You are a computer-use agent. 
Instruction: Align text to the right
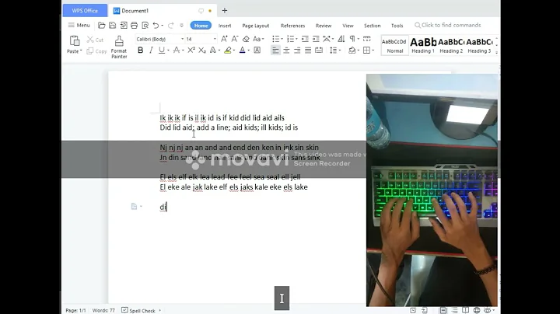(297, 51)
